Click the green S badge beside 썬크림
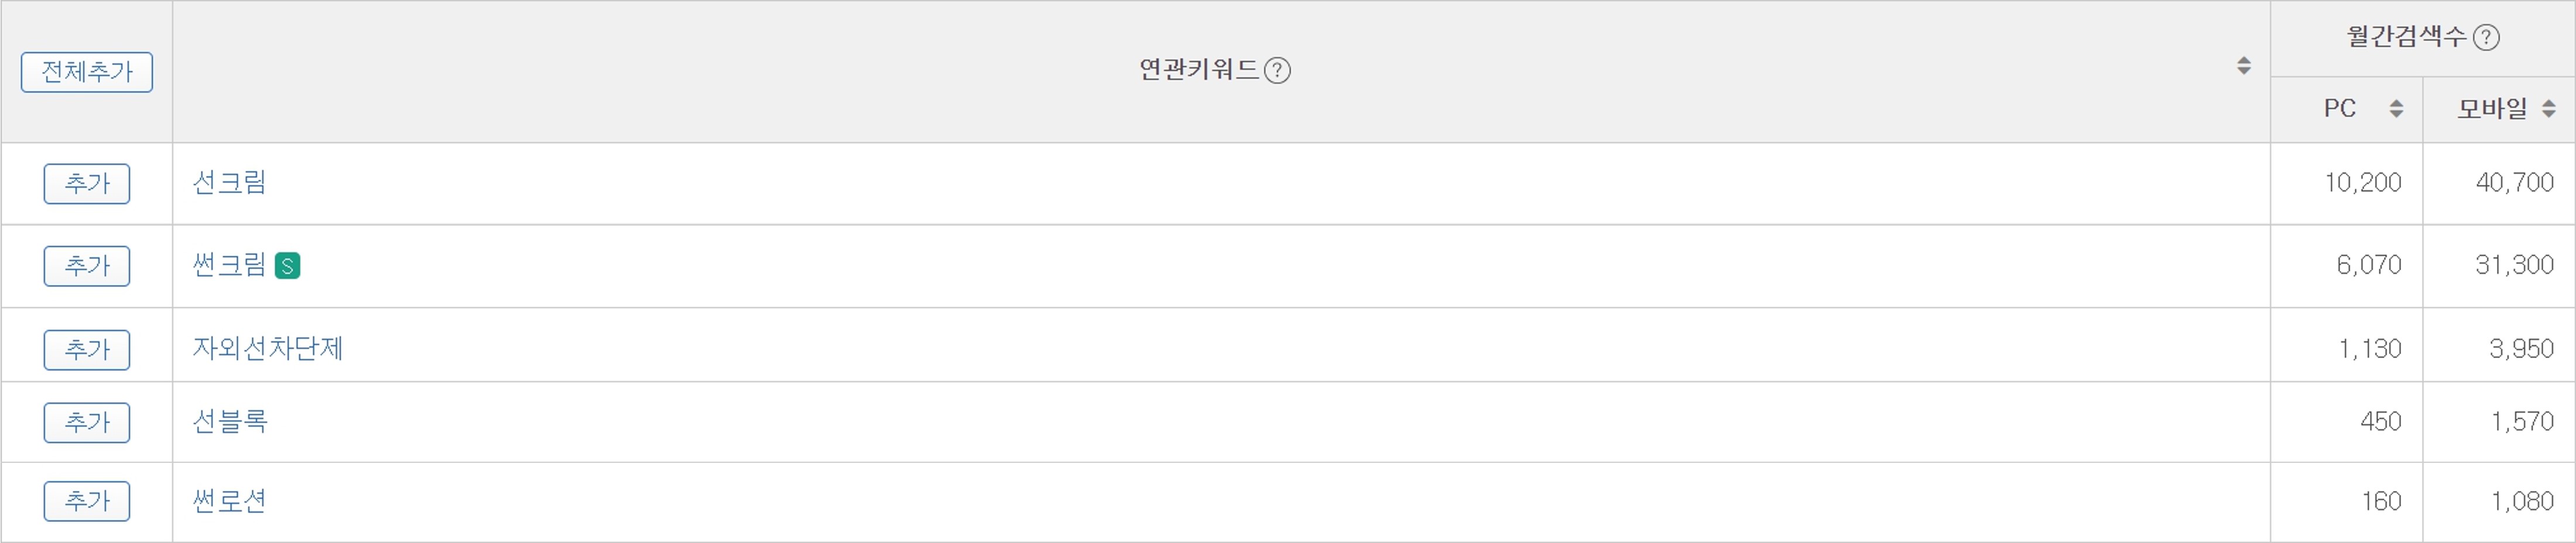 (287, 266)
